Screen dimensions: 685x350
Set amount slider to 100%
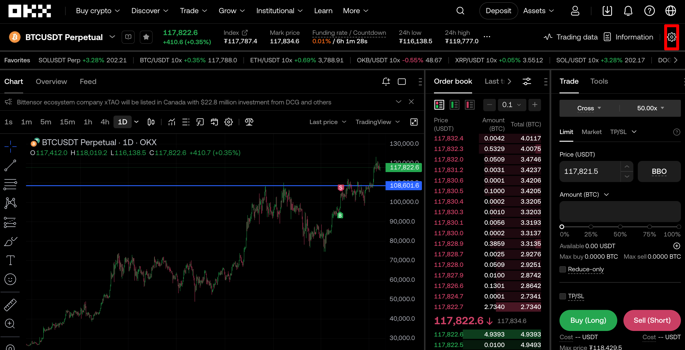(x=679, y=227)
